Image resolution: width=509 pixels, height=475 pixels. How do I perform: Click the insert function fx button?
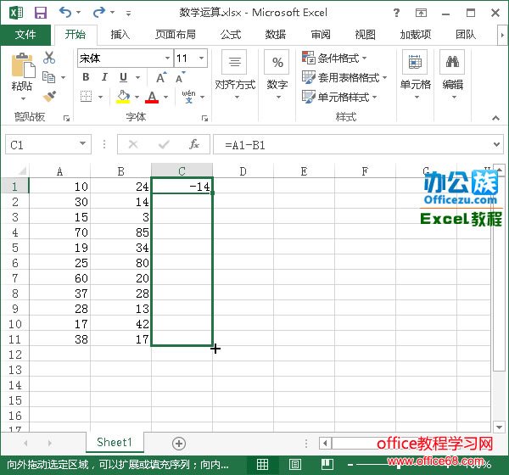(x=193, y=144)
